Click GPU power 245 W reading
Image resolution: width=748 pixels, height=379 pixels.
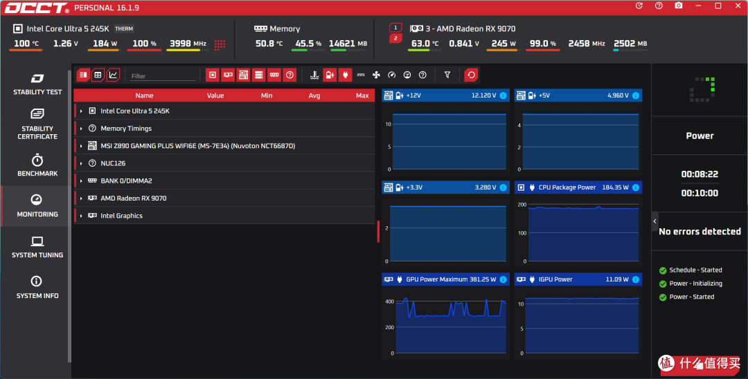(x=504, y=44)
